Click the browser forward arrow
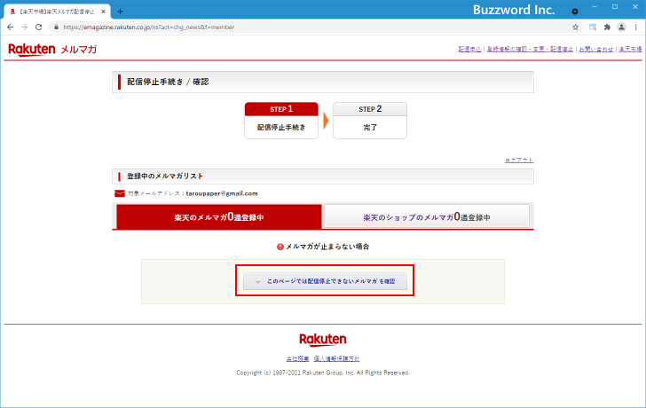Viewport: 646px width, 408px height. pos(24,27)
